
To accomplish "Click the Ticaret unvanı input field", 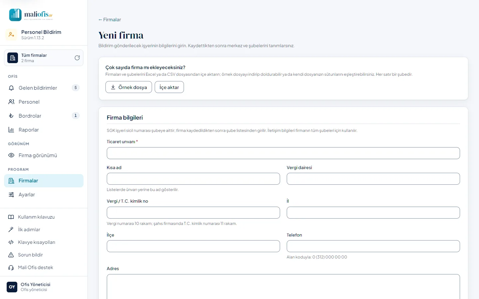I will [283, 153].
